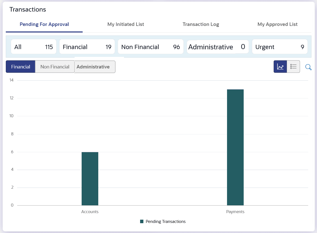
Task: Switch to chart view icon
Action: pos(280,67)
